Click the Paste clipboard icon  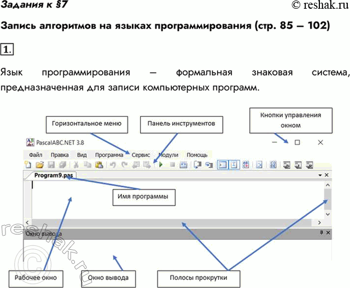[x=99, y=164]
